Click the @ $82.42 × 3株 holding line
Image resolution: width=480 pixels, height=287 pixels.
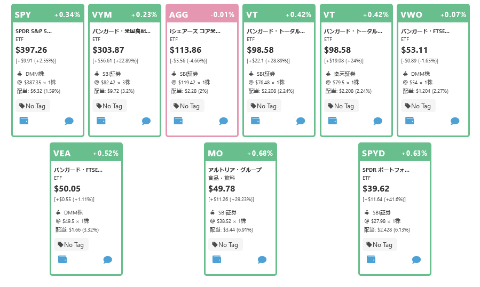pyautogui.click(x=112, y=82)
